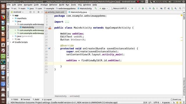Click Collapse All icon in Project panel

pos(34,12)
